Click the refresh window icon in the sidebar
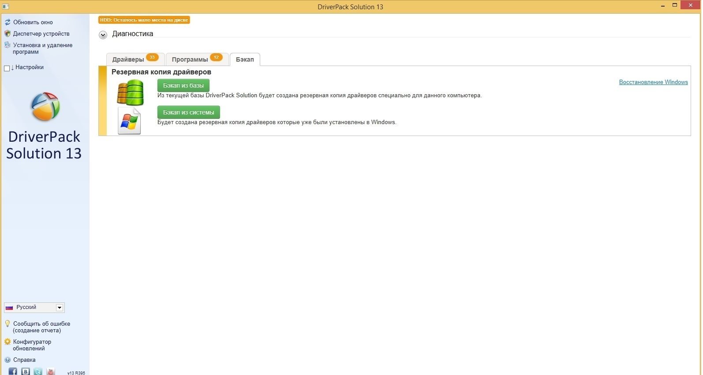The height and width of the screenshot is (375, 703). pos(7,22)
